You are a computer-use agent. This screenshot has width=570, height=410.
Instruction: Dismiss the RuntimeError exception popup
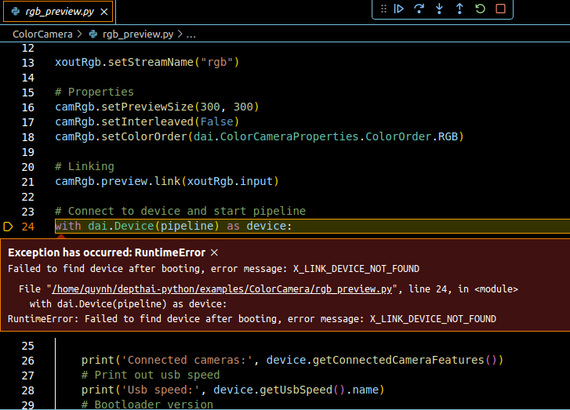[x=214, y=252]
